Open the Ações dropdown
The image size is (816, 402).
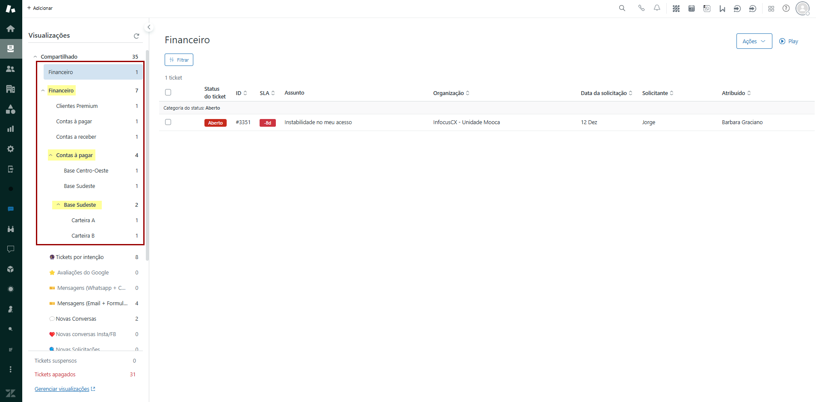point(754,41)
